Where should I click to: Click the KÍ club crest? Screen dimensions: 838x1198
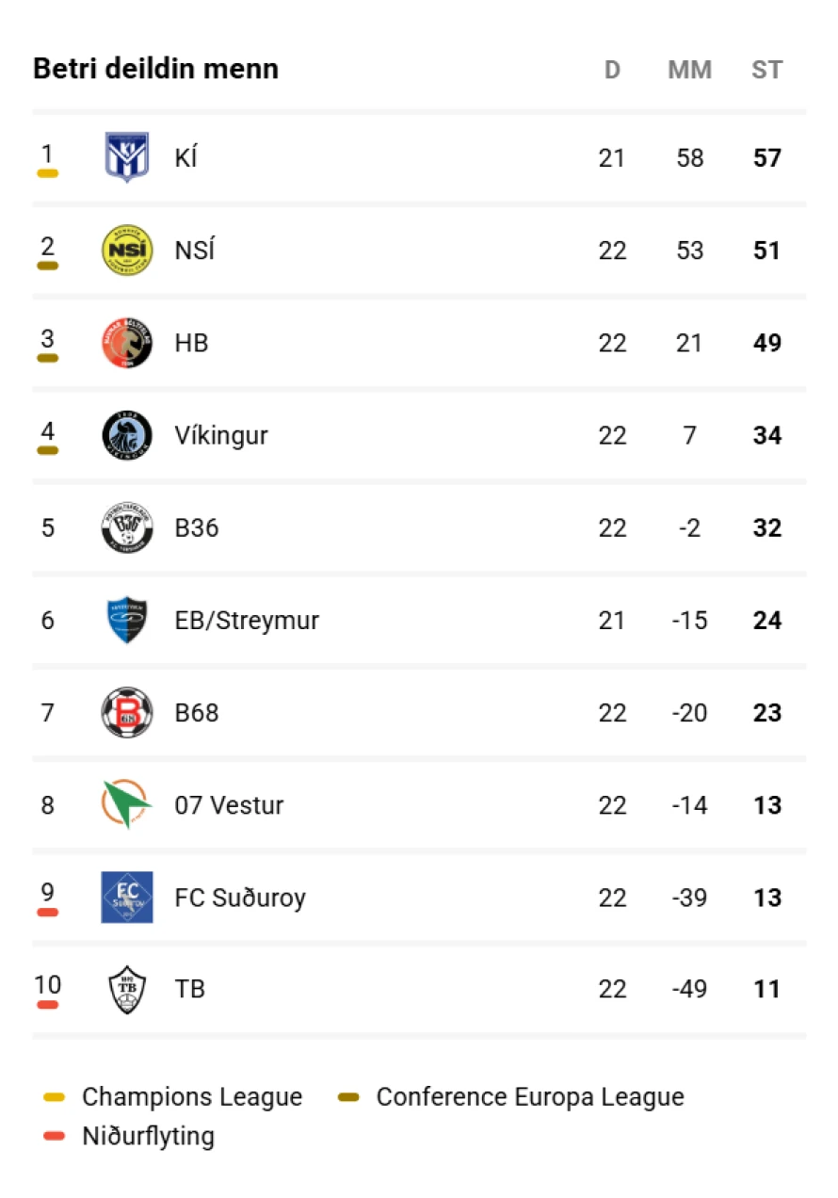point(127,157)
